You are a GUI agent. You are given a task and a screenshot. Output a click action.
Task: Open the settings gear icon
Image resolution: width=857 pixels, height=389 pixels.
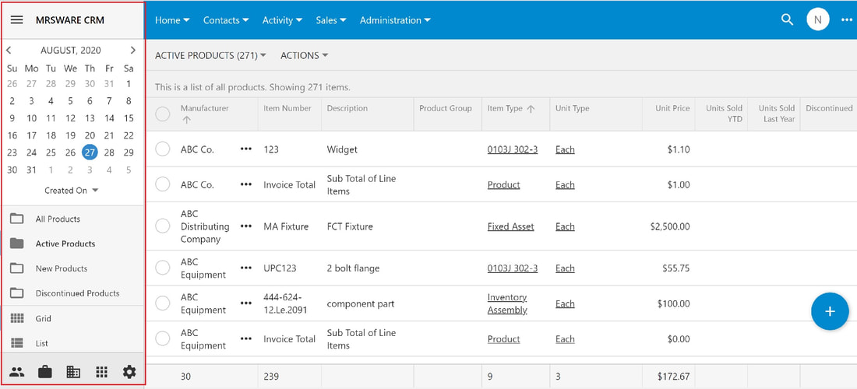point(129,372)
